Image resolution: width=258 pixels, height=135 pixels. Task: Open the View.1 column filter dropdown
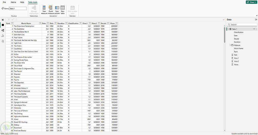(x=90, y=23)
